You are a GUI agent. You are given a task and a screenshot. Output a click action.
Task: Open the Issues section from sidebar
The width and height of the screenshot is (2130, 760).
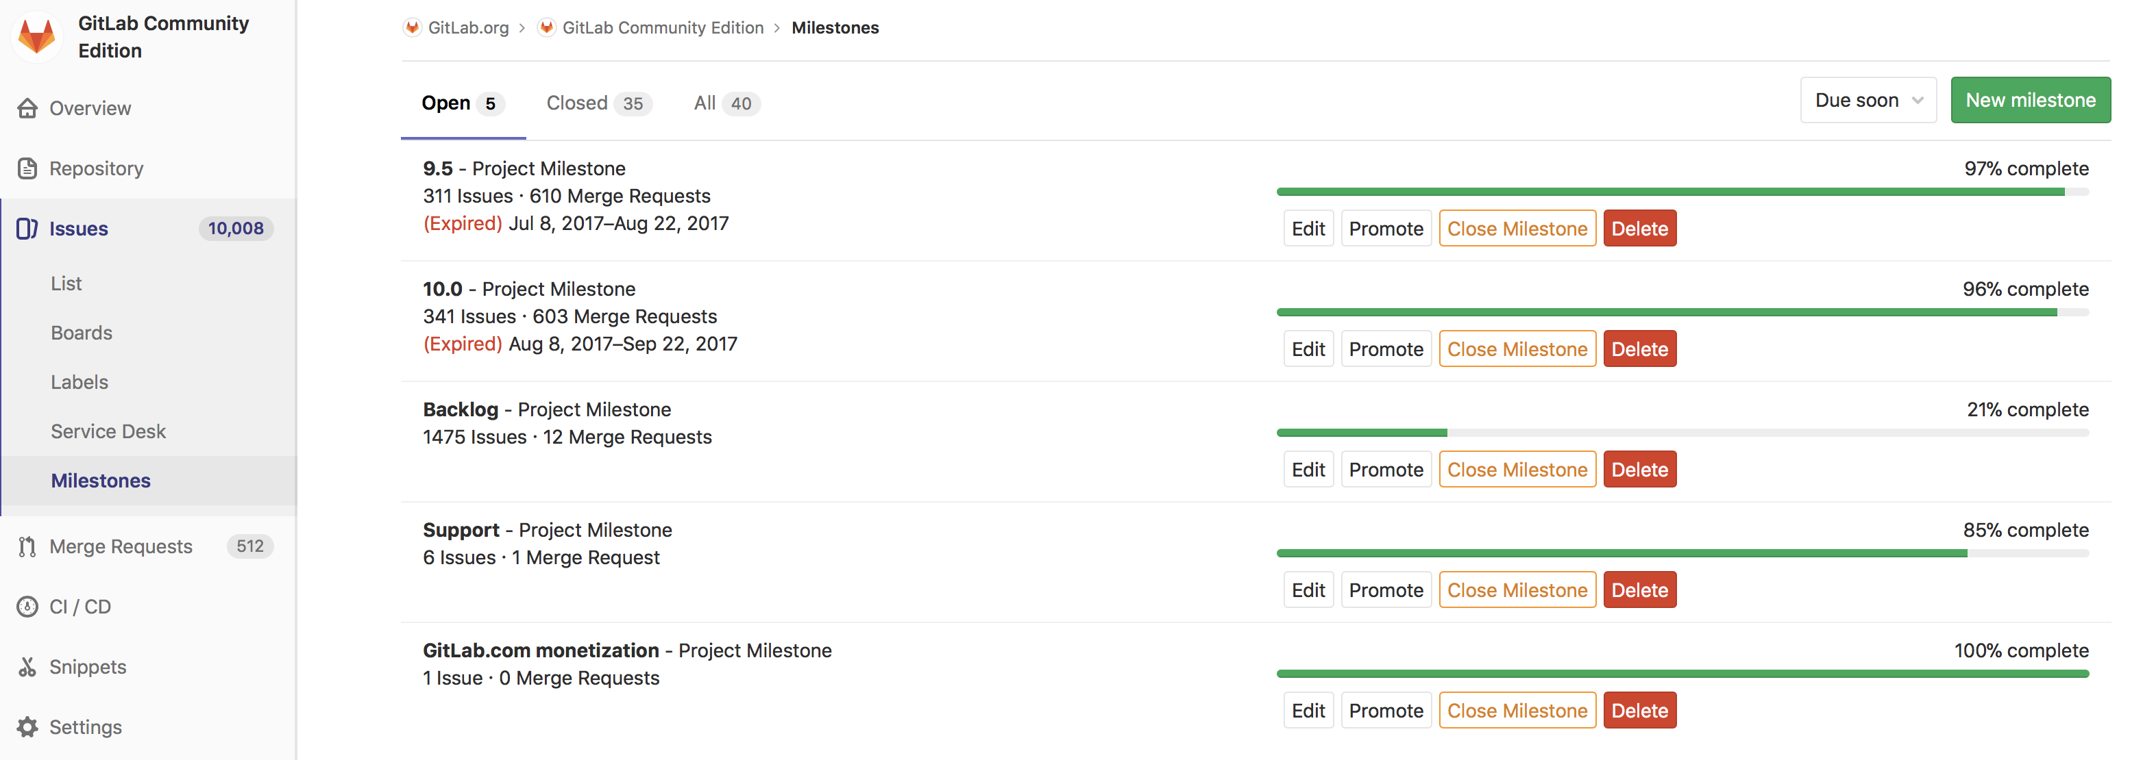tap(79, 228)
